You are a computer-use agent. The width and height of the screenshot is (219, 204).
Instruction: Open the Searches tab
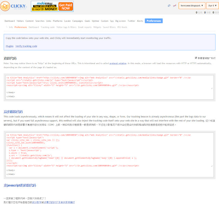click(x=40, y=21)
